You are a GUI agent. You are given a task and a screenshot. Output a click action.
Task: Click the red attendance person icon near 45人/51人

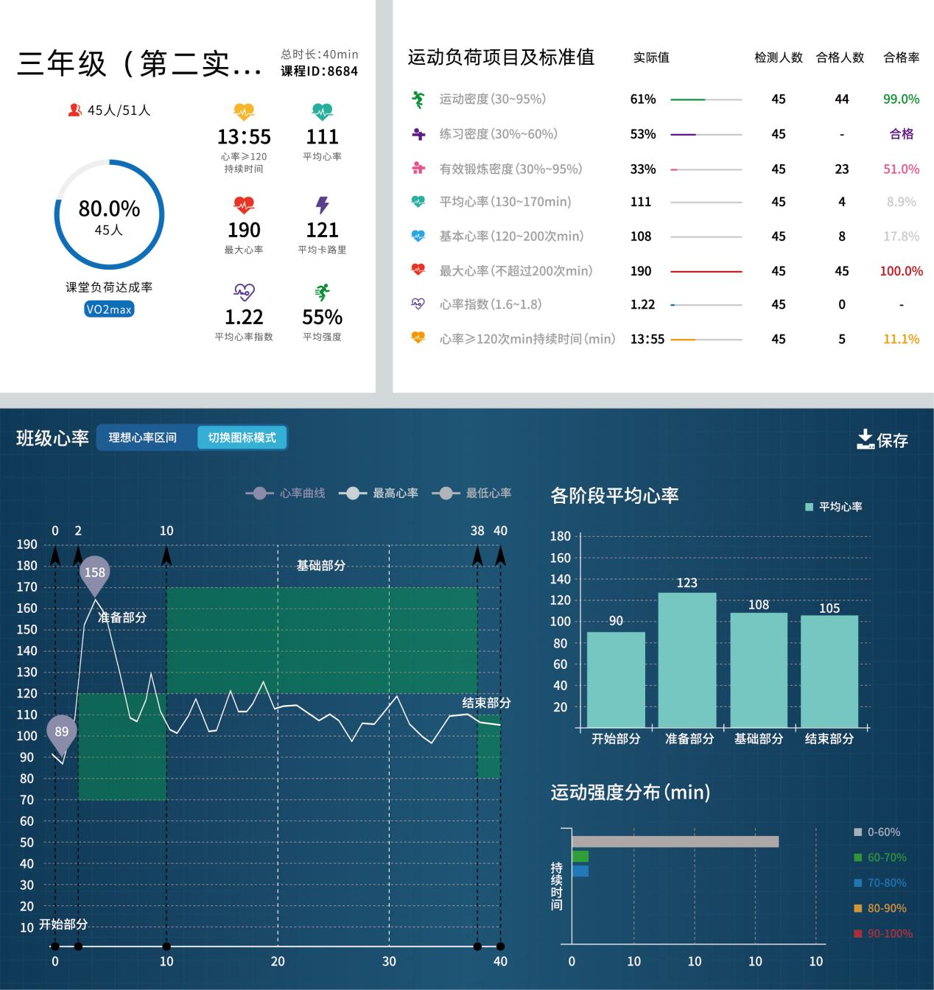pyautogui.click(x=76, y=110)
